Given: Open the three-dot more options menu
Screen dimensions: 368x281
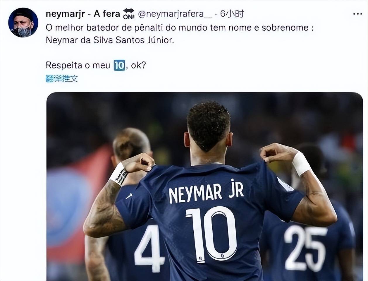Looking at the screenshot, I should pyautogui.click(x=357, y=14).
